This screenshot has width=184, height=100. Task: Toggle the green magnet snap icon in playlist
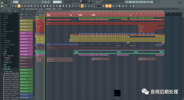tap(23, 9)
